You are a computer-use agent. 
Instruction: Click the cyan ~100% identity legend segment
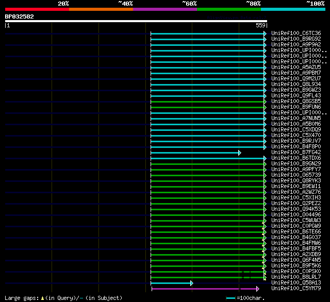pos(293,9)
